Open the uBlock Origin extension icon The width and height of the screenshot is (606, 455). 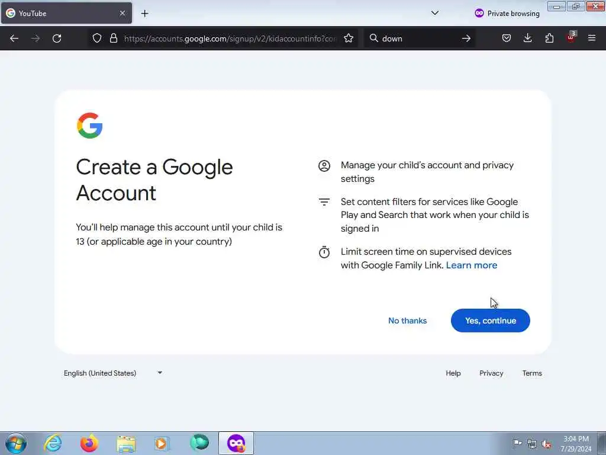(x=571, y=37)
